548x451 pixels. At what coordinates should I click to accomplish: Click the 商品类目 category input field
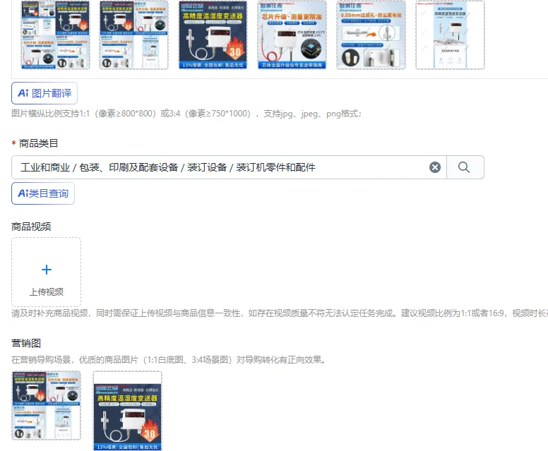pyautogui.click(x=229, y=167)
